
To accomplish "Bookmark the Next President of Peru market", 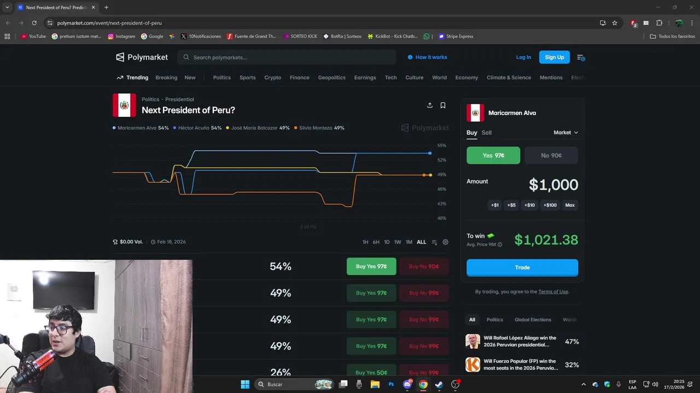I will (x=443, y=105).
